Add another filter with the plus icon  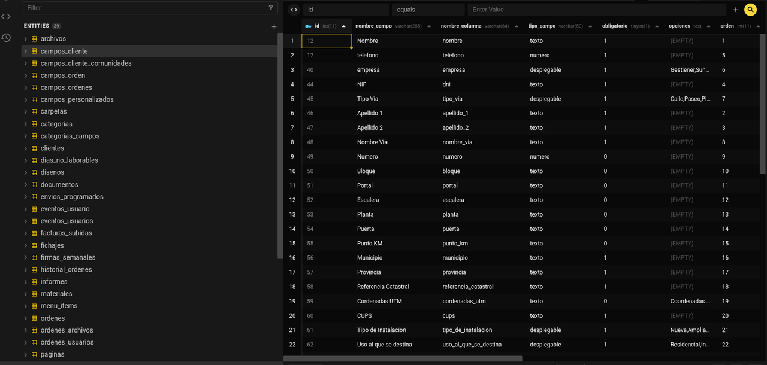coord(735,10)
